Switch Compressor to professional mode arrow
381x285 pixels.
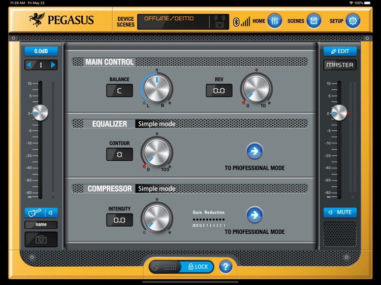[255, 215]
